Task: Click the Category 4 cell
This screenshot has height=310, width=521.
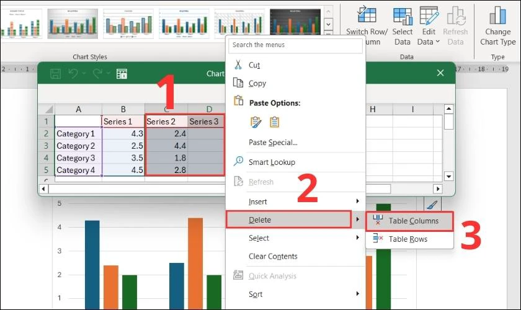Action: click(78, 170)
